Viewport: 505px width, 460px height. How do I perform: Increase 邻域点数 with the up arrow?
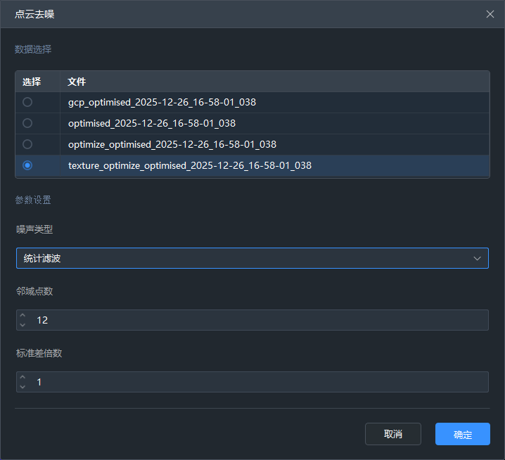(23, 316)
